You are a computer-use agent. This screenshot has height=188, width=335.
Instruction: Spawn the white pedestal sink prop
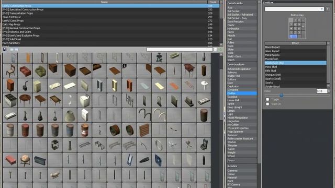204,86
